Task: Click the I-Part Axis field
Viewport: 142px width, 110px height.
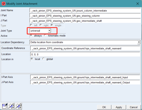Action: (x=85, y=77)
